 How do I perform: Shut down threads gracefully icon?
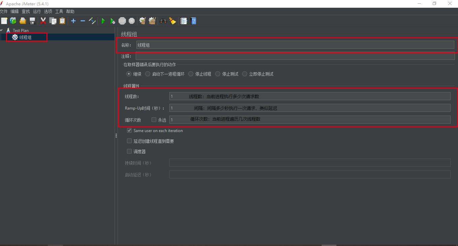click(x=132, y=21)
